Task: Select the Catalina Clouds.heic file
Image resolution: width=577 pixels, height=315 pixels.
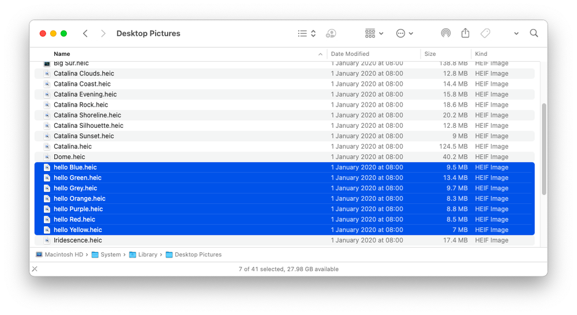Action: pyautogui.click(x=284, y=74)
